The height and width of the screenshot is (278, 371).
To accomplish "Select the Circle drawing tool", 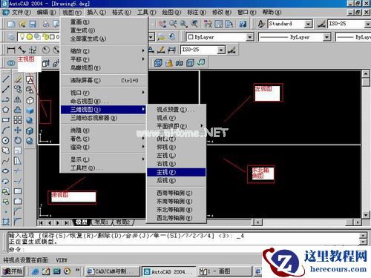I will click(6, 140).
